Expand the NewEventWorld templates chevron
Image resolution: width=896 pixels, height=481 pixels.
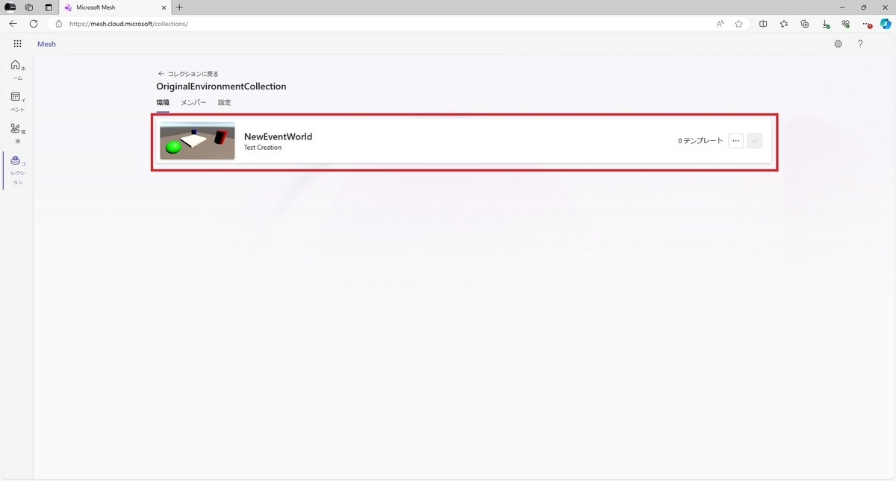(x=754, y=140)
